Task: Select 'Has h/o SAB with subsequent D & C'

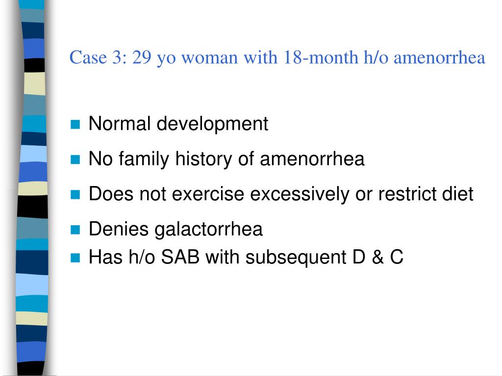Action: click(x=246, y=257)
